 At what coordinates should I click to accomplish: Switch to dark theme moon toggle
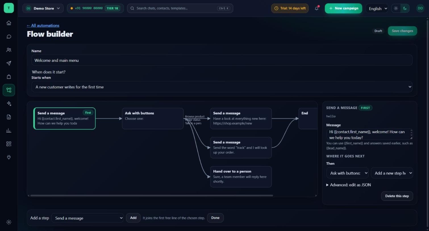[405, 8]
